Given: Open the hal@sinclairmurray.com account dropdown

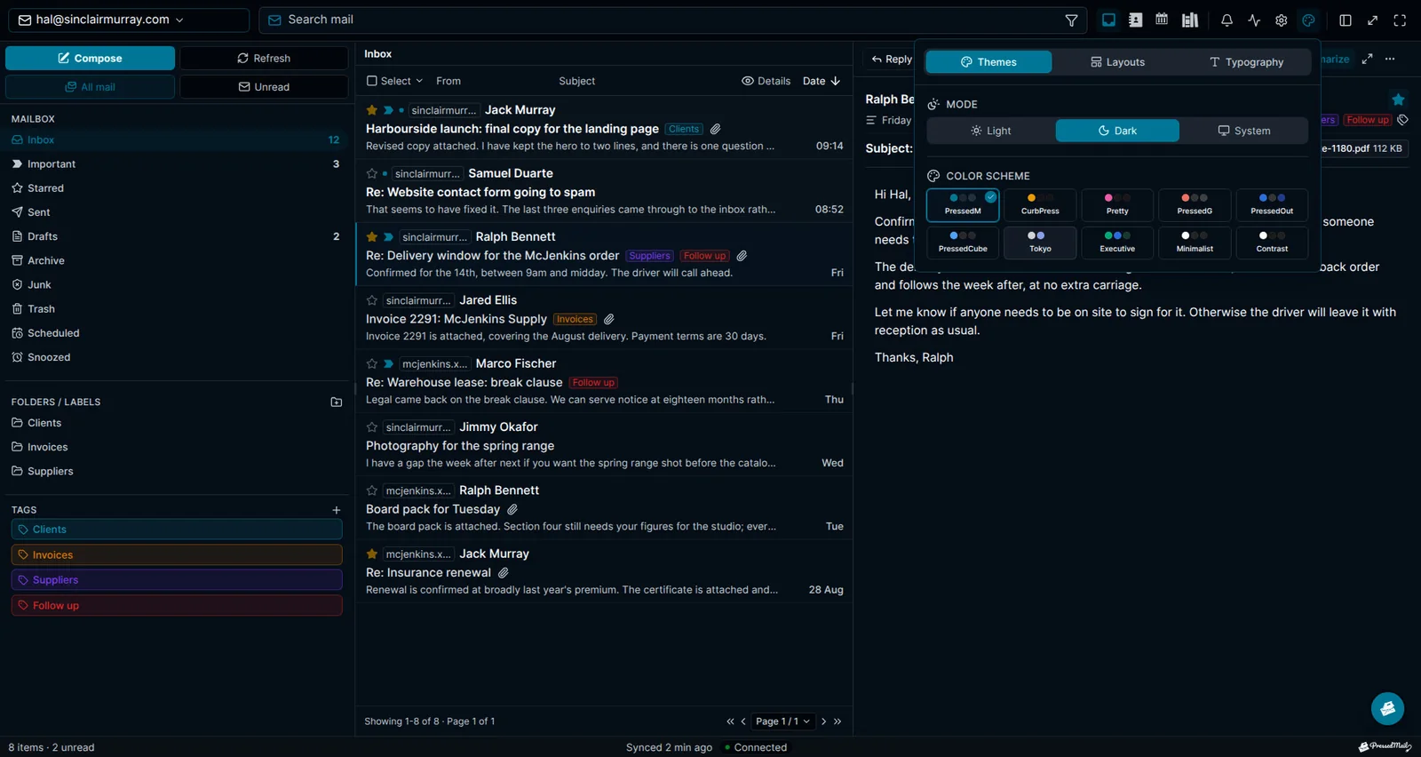Looking at the screenshot, I should tap(127, 20).
